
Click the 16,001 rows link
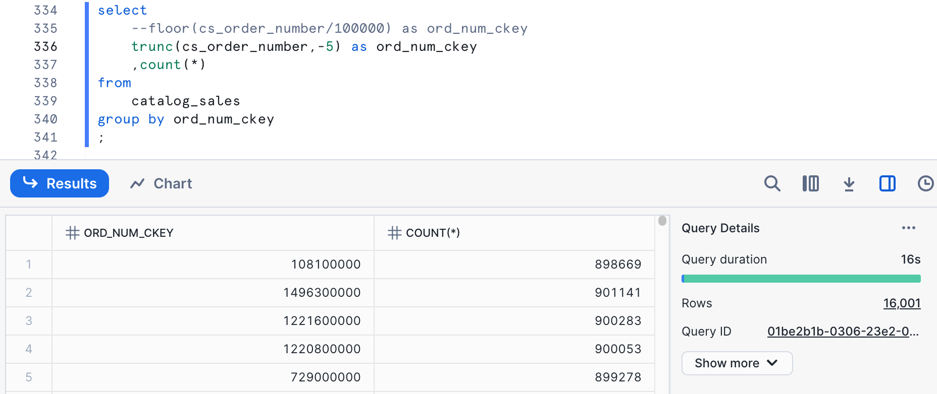point(902,303)
